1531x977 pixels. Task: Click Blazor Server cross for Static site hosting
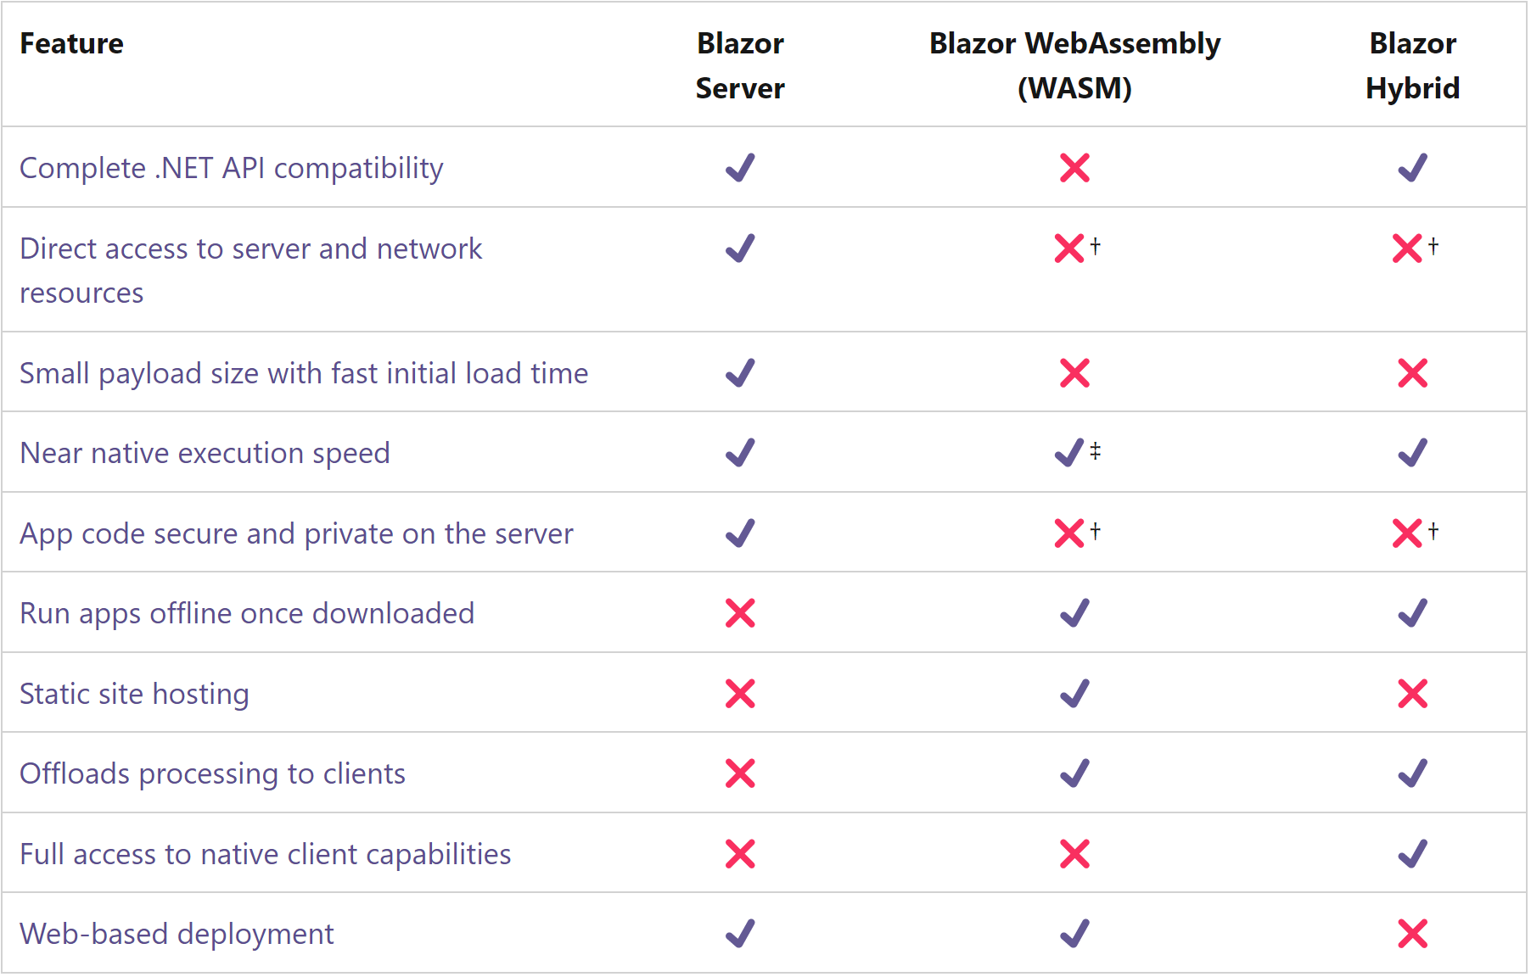[740, 694]
